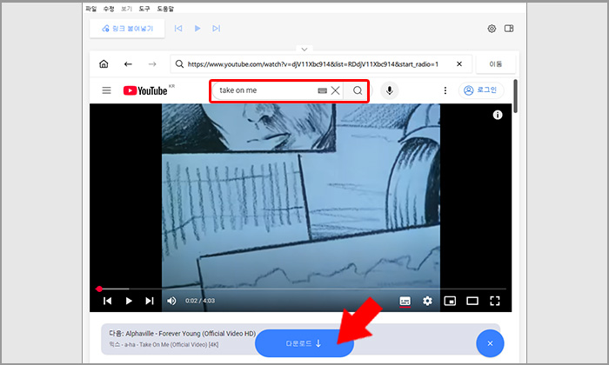Open the 도구 menu
Image resolution: width=609 pixels, height=365 pixels.
pos(144,9)
